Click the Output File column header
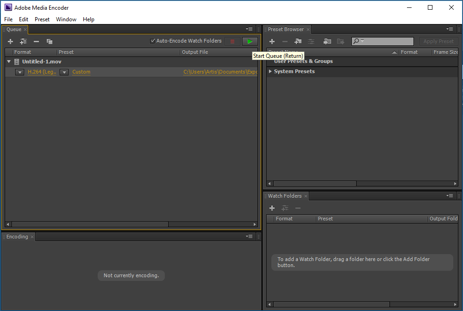The image size is (463, 311). (195, 52)
